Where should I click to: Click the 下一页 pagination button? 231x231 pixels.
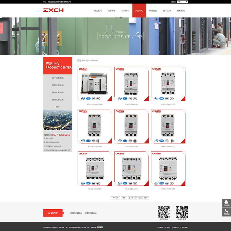tap(139, 198)
